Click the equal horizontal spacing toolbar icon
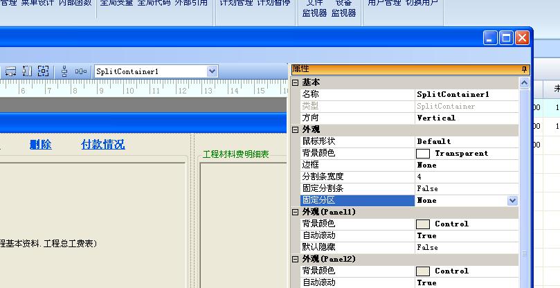This screenshot has width=560, height=288. pos(81,71)
